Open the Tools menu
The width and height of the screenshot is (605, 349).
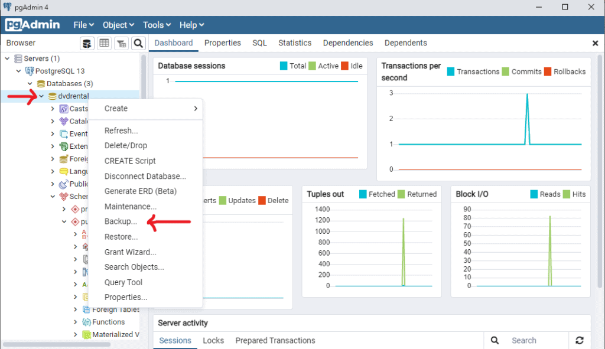point(156,25)
